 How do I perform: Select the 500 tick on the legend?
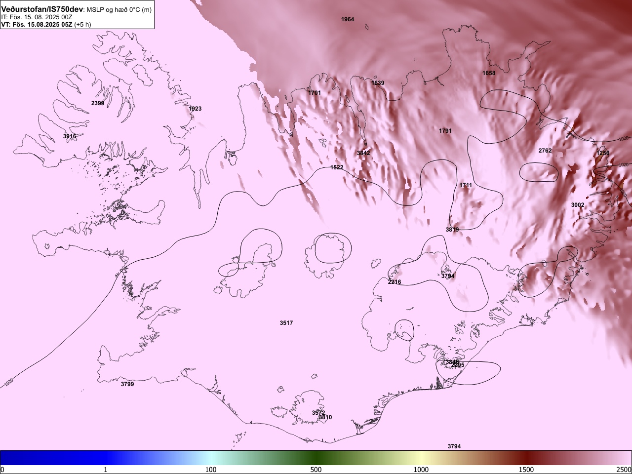click(x=316, y=469)
